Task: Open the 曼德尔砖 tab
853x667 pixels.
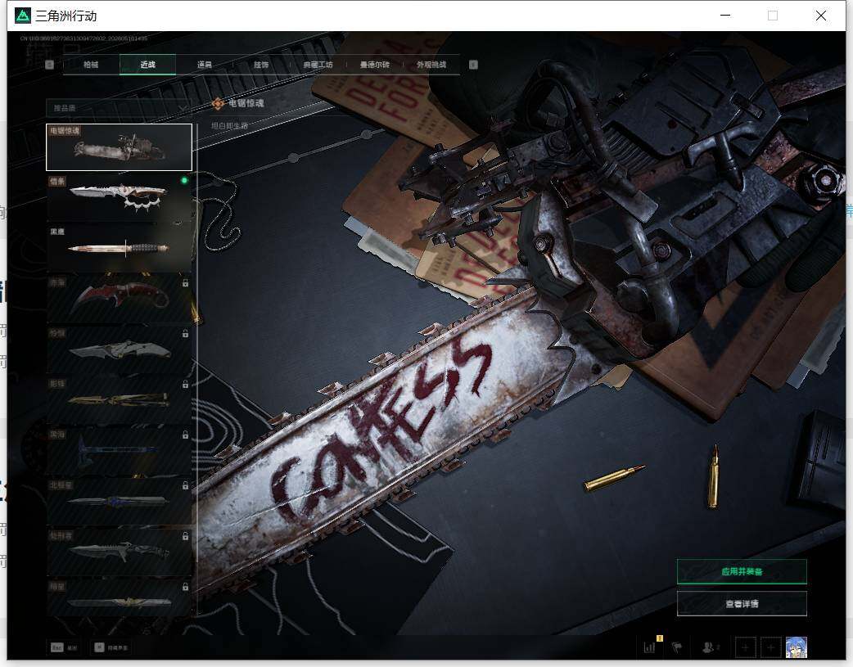Action: pos(374,65)
